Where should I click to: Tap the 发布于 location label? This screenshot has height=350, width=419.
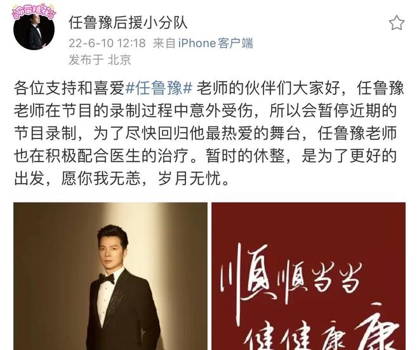(86, 60)
